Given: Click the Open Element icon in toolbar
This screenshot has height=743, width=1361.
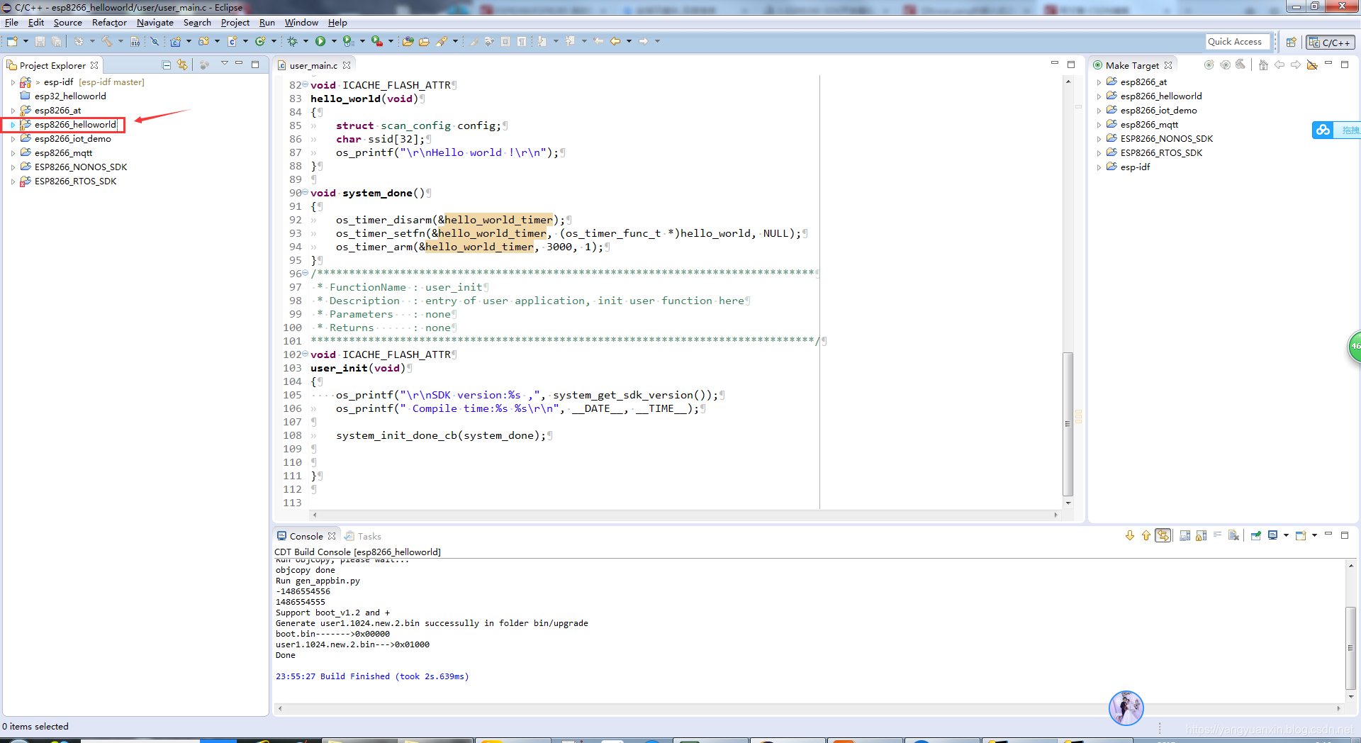Looking at the screenshot, I should click(x=408, y=41).
